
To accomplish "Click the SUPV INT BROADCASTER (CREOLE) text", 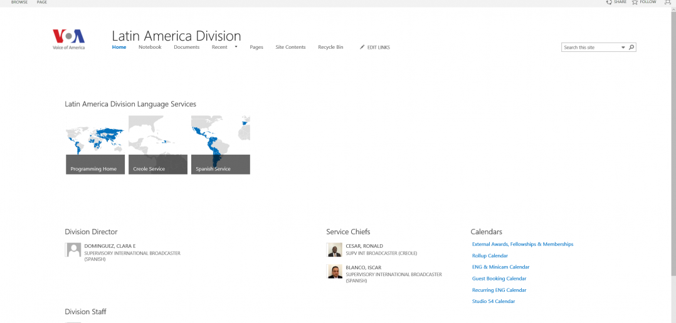I will pos(381,254).
